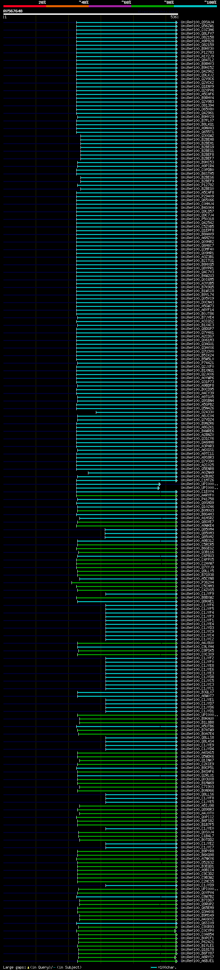Select hit UniRef100_A6MZY0

pos(197,238)
